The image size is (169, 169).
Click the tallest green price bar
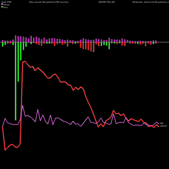point(16,81)
